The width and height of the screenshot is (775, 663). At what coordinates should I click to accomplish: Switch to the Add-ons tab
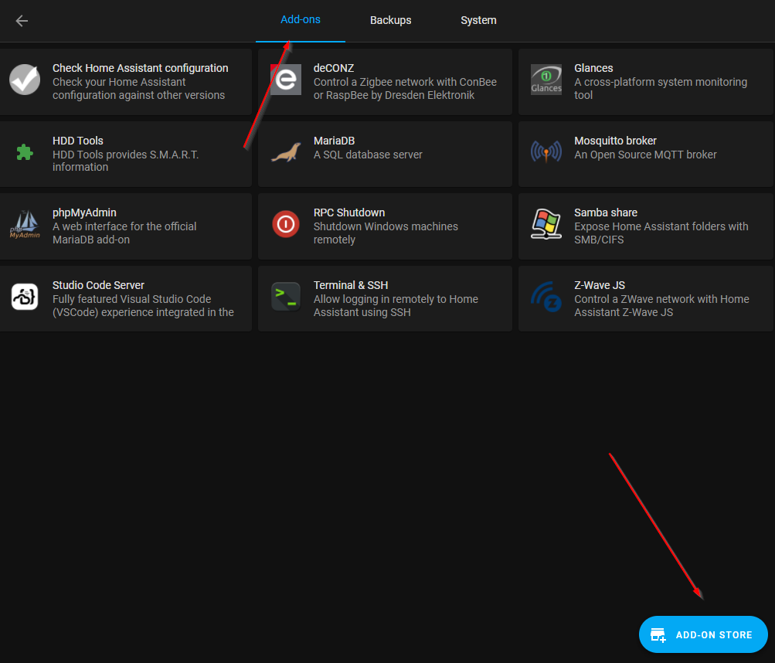(x=301, y=20)
